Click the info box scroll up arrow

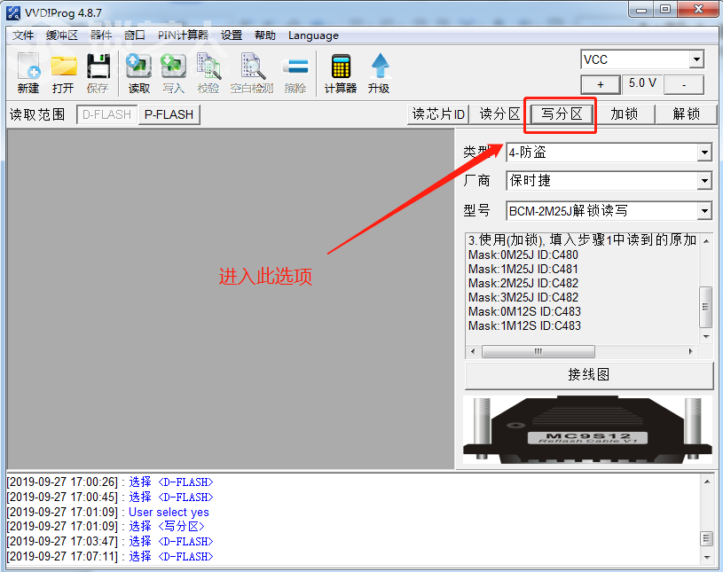(x=706, y=241)
